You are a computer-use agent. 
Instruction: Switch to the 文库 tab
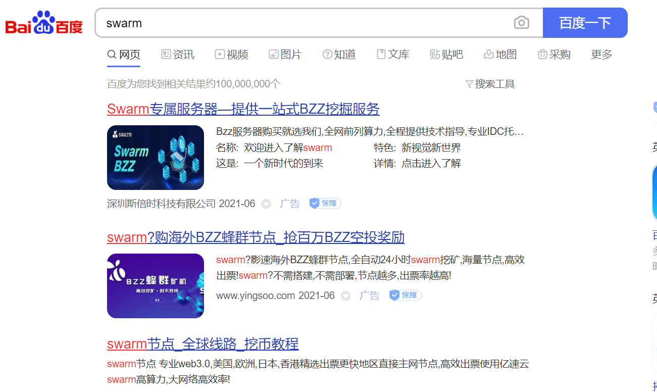393,55
